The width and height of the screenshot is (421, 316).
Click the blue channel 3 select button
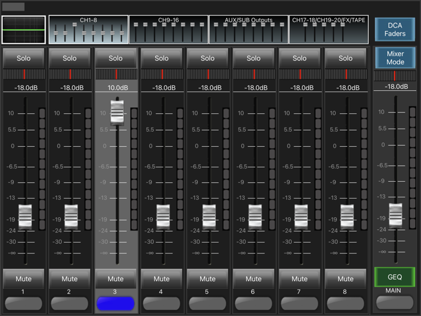[115, 303]
